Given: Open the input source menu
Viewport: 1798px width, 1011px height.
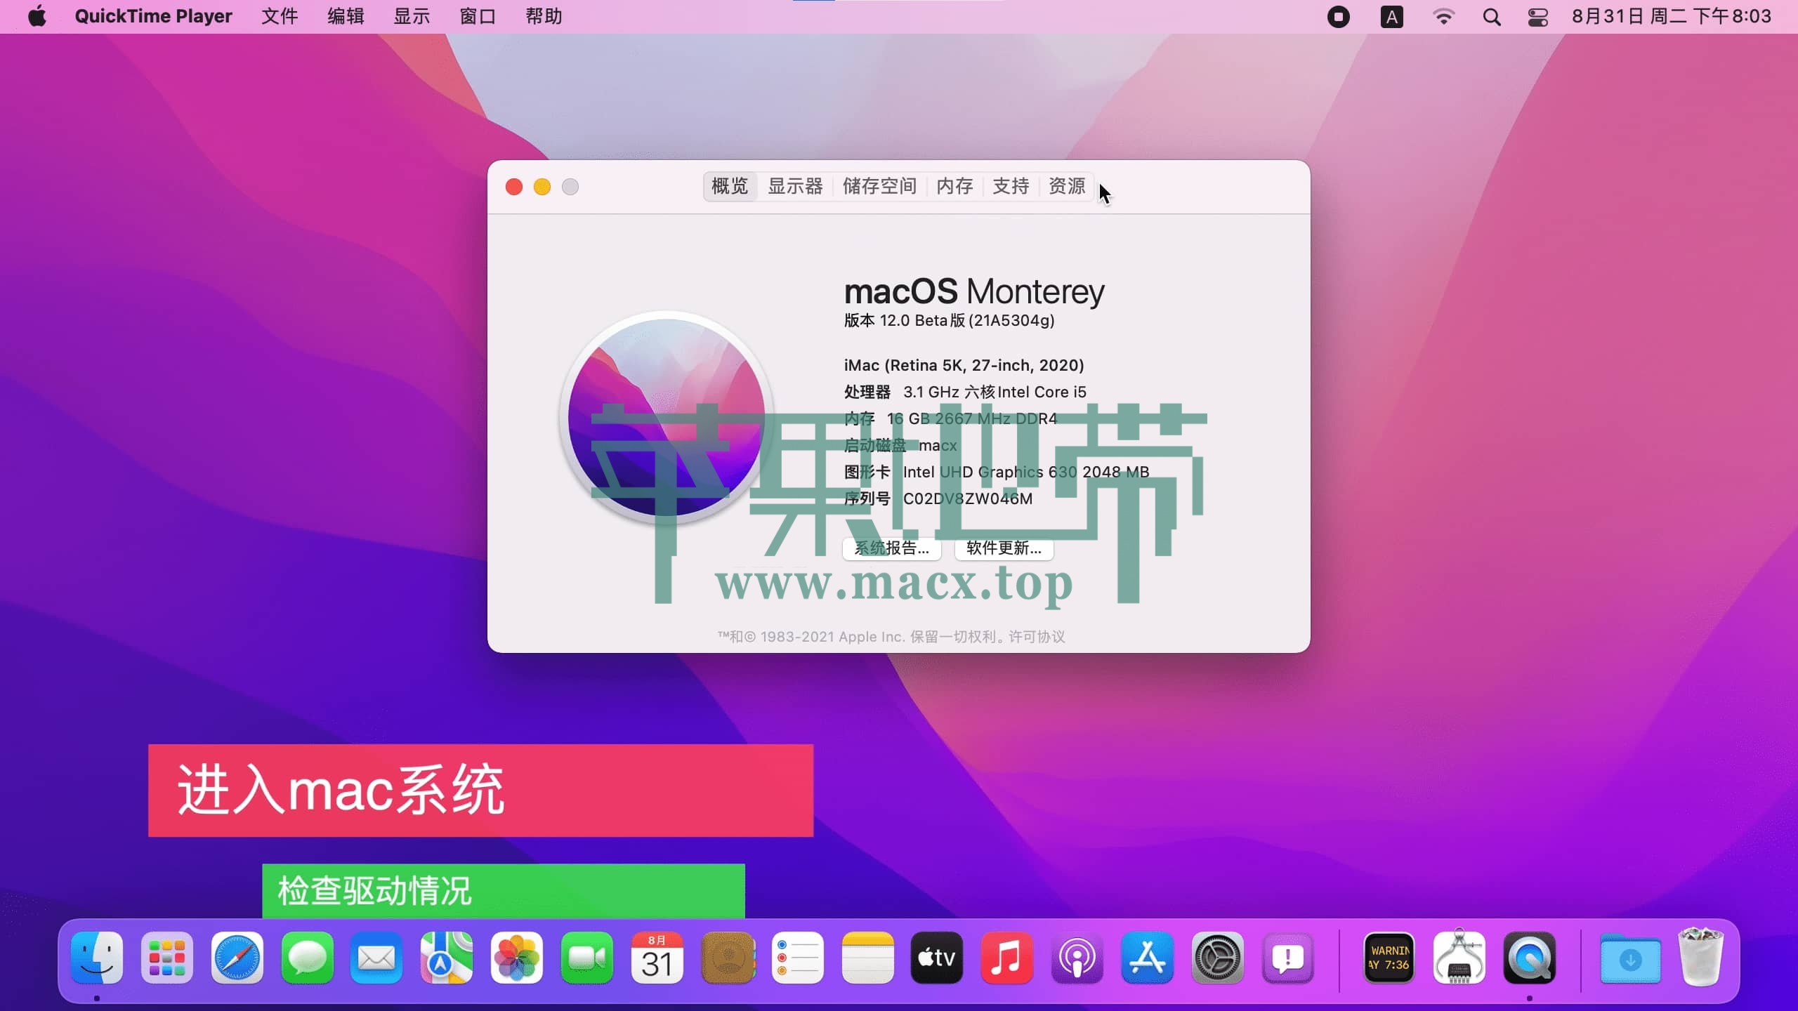Looking at the screenshot, I should point(1391,17).
